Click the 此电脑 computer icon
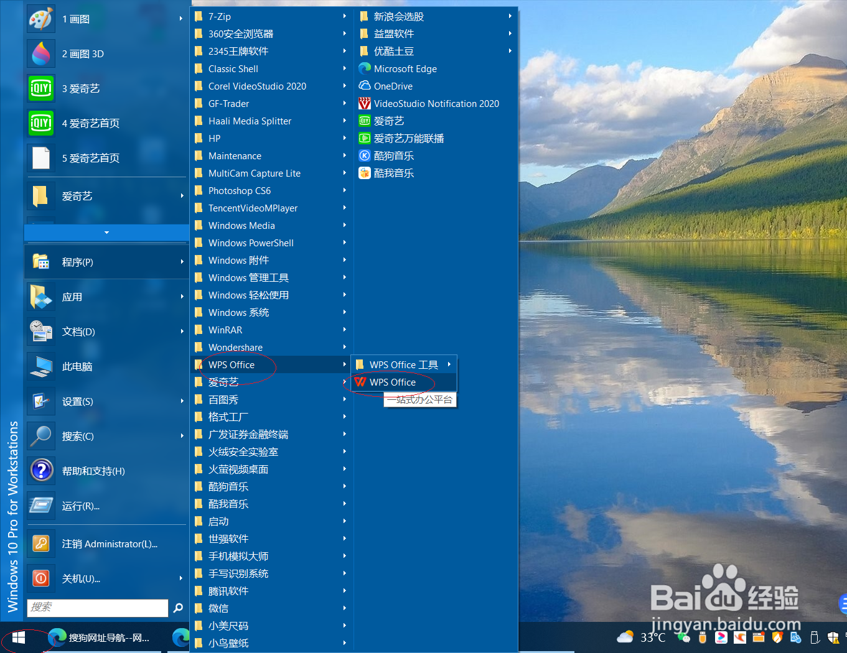Viewport: 847px width, 653px height. pyautogui.click(x=41, y=366)
